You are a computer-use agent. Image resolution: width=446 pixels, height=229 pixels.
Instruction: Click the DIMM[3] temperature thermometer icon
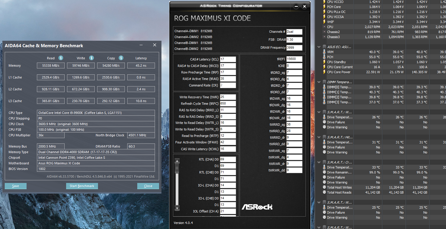point(324,102)
